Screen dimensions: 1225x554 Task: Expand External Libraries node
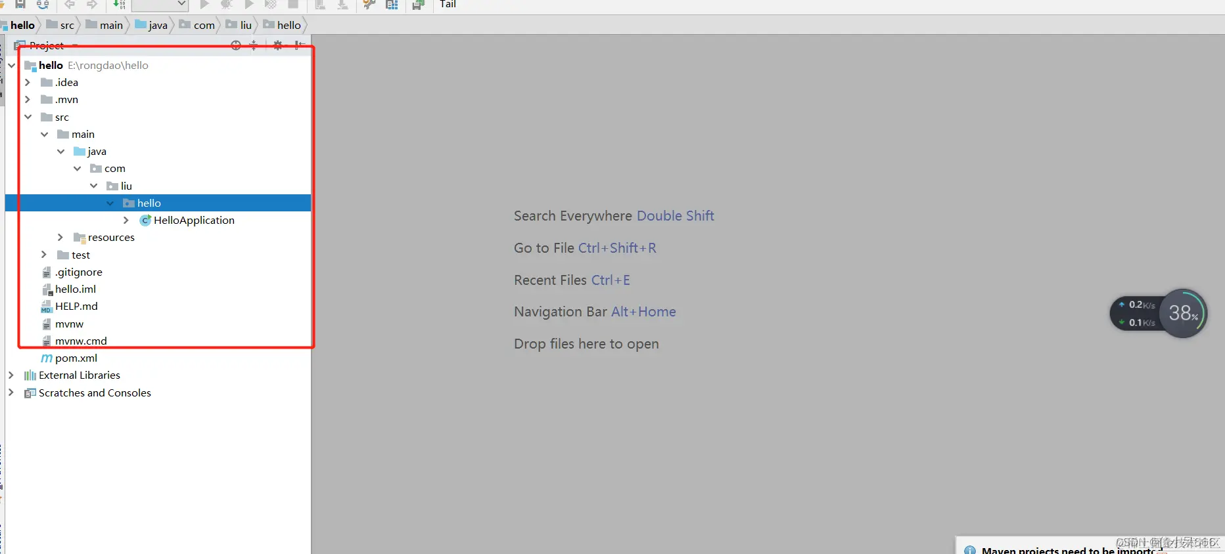point(11,375)
